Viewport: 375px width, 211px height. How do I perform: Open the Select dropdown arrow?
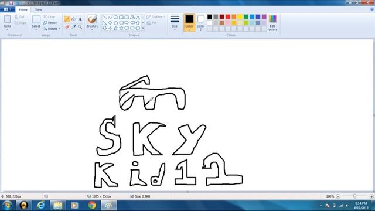click(x=36, y=29)
